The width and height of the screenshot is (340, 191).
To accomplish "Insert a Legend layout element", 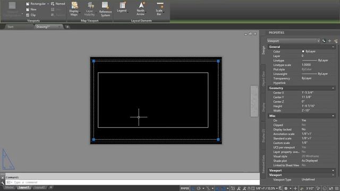I will (x=122, y=7).
